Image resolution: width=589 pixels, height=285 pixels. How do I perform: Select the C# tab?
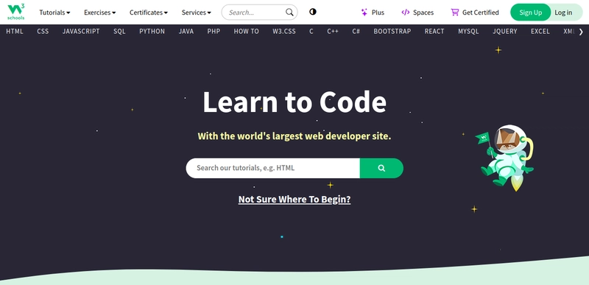click(x=356, y=32)
